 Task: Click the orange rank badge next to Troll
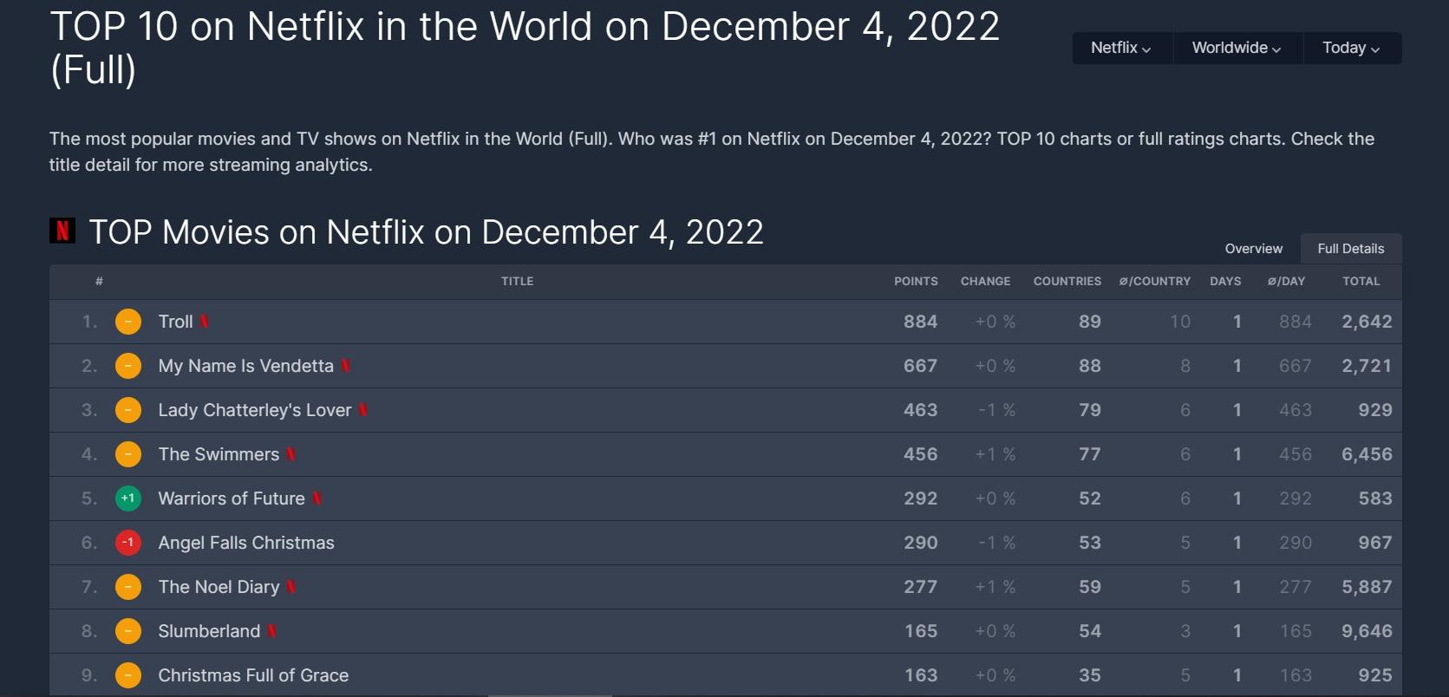(x=128, y=322)
